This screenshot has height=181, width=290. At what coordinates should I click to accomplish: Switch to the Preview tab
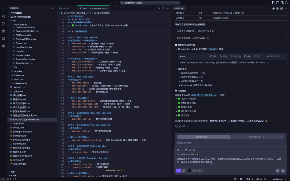pos(64,9)
